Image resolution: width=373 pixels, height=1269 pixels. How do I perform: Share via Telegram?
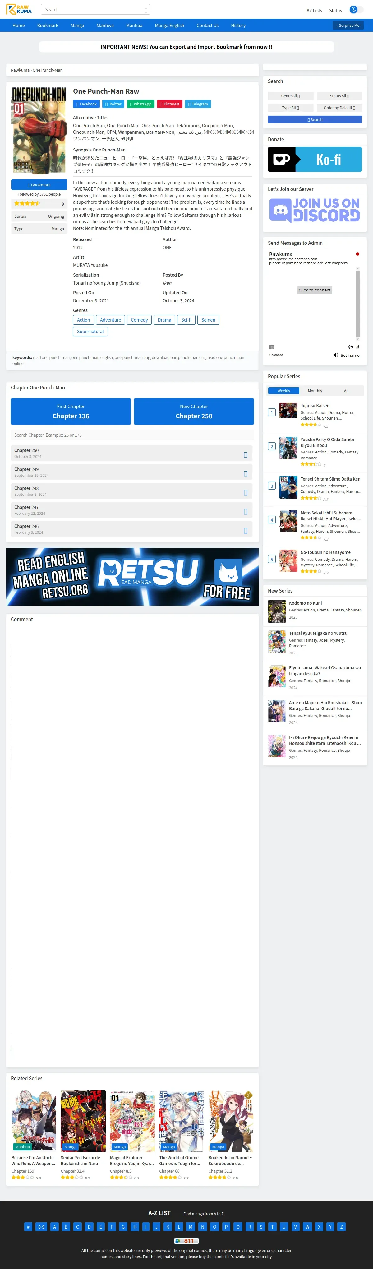tap(198, 104)
